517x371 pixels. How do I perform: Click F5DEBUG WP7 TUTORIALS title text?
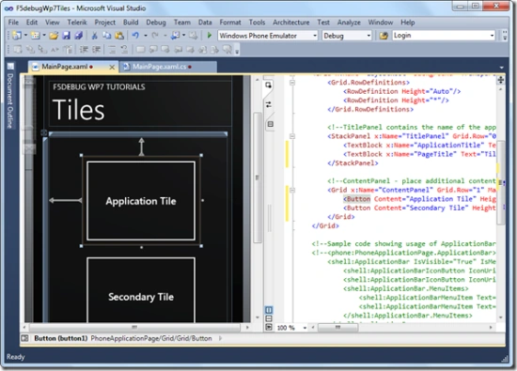click(99, 87)
